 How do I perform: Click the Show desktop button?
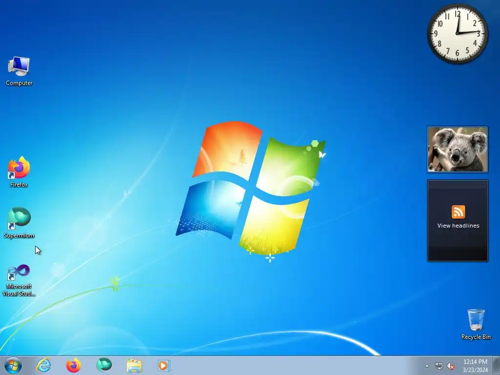(496, 366)
